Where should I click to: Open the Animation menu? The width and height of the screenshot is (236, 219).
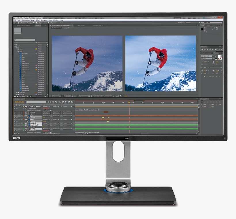coord(44,20)
